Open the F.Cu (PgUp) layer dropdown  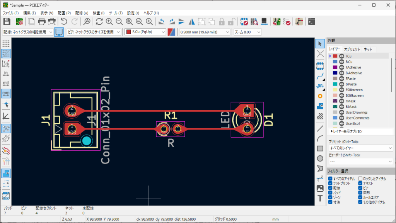(145, 32)
